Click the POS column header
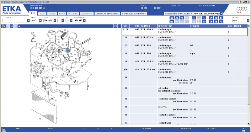251x133 pixels. (x=126, y=26)
